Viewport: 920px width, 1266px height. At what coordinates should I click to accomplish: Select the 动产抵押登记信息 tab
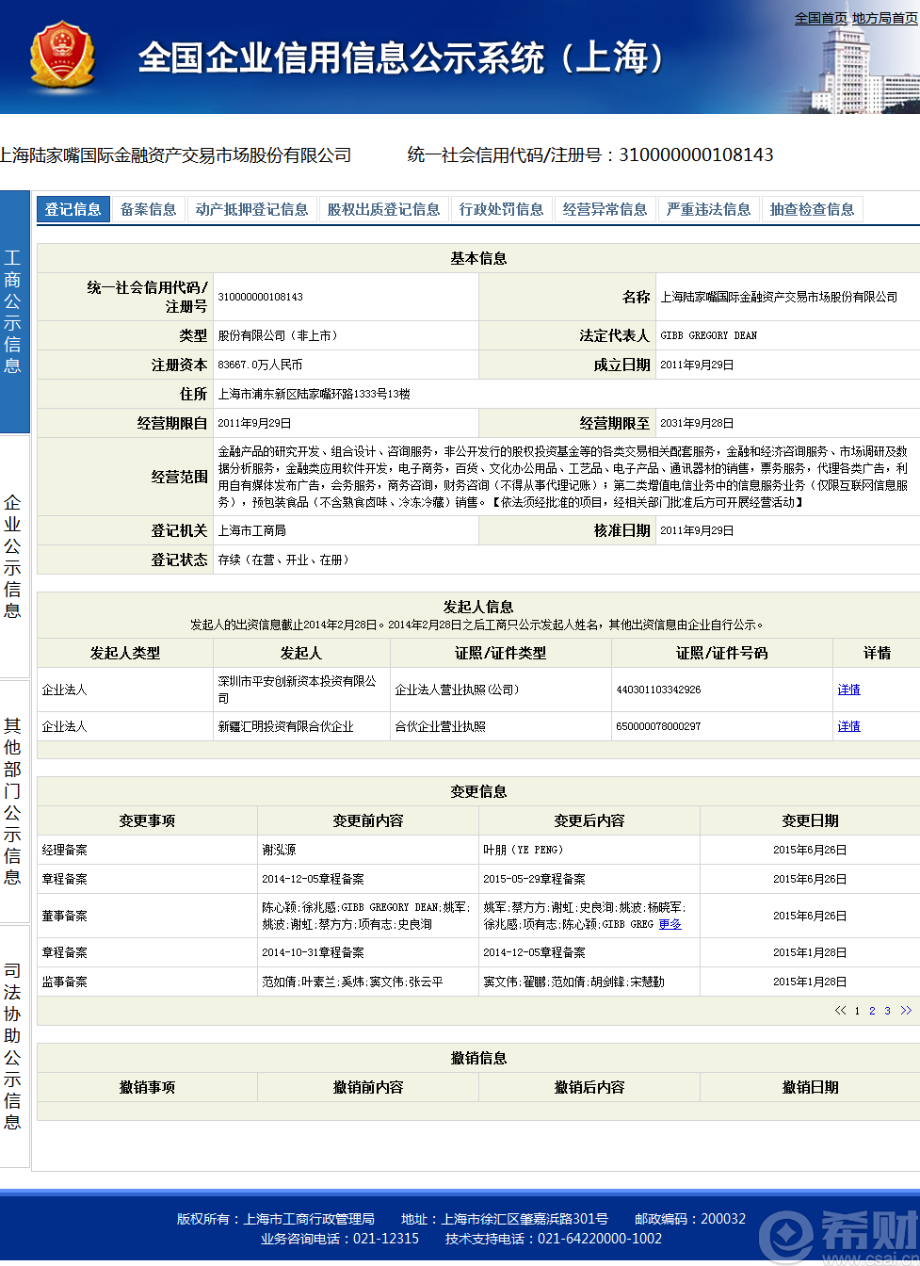point(251,209)
